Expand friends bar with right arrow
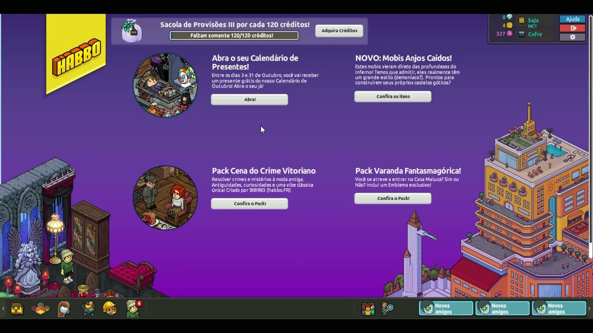 coord(589,308)
